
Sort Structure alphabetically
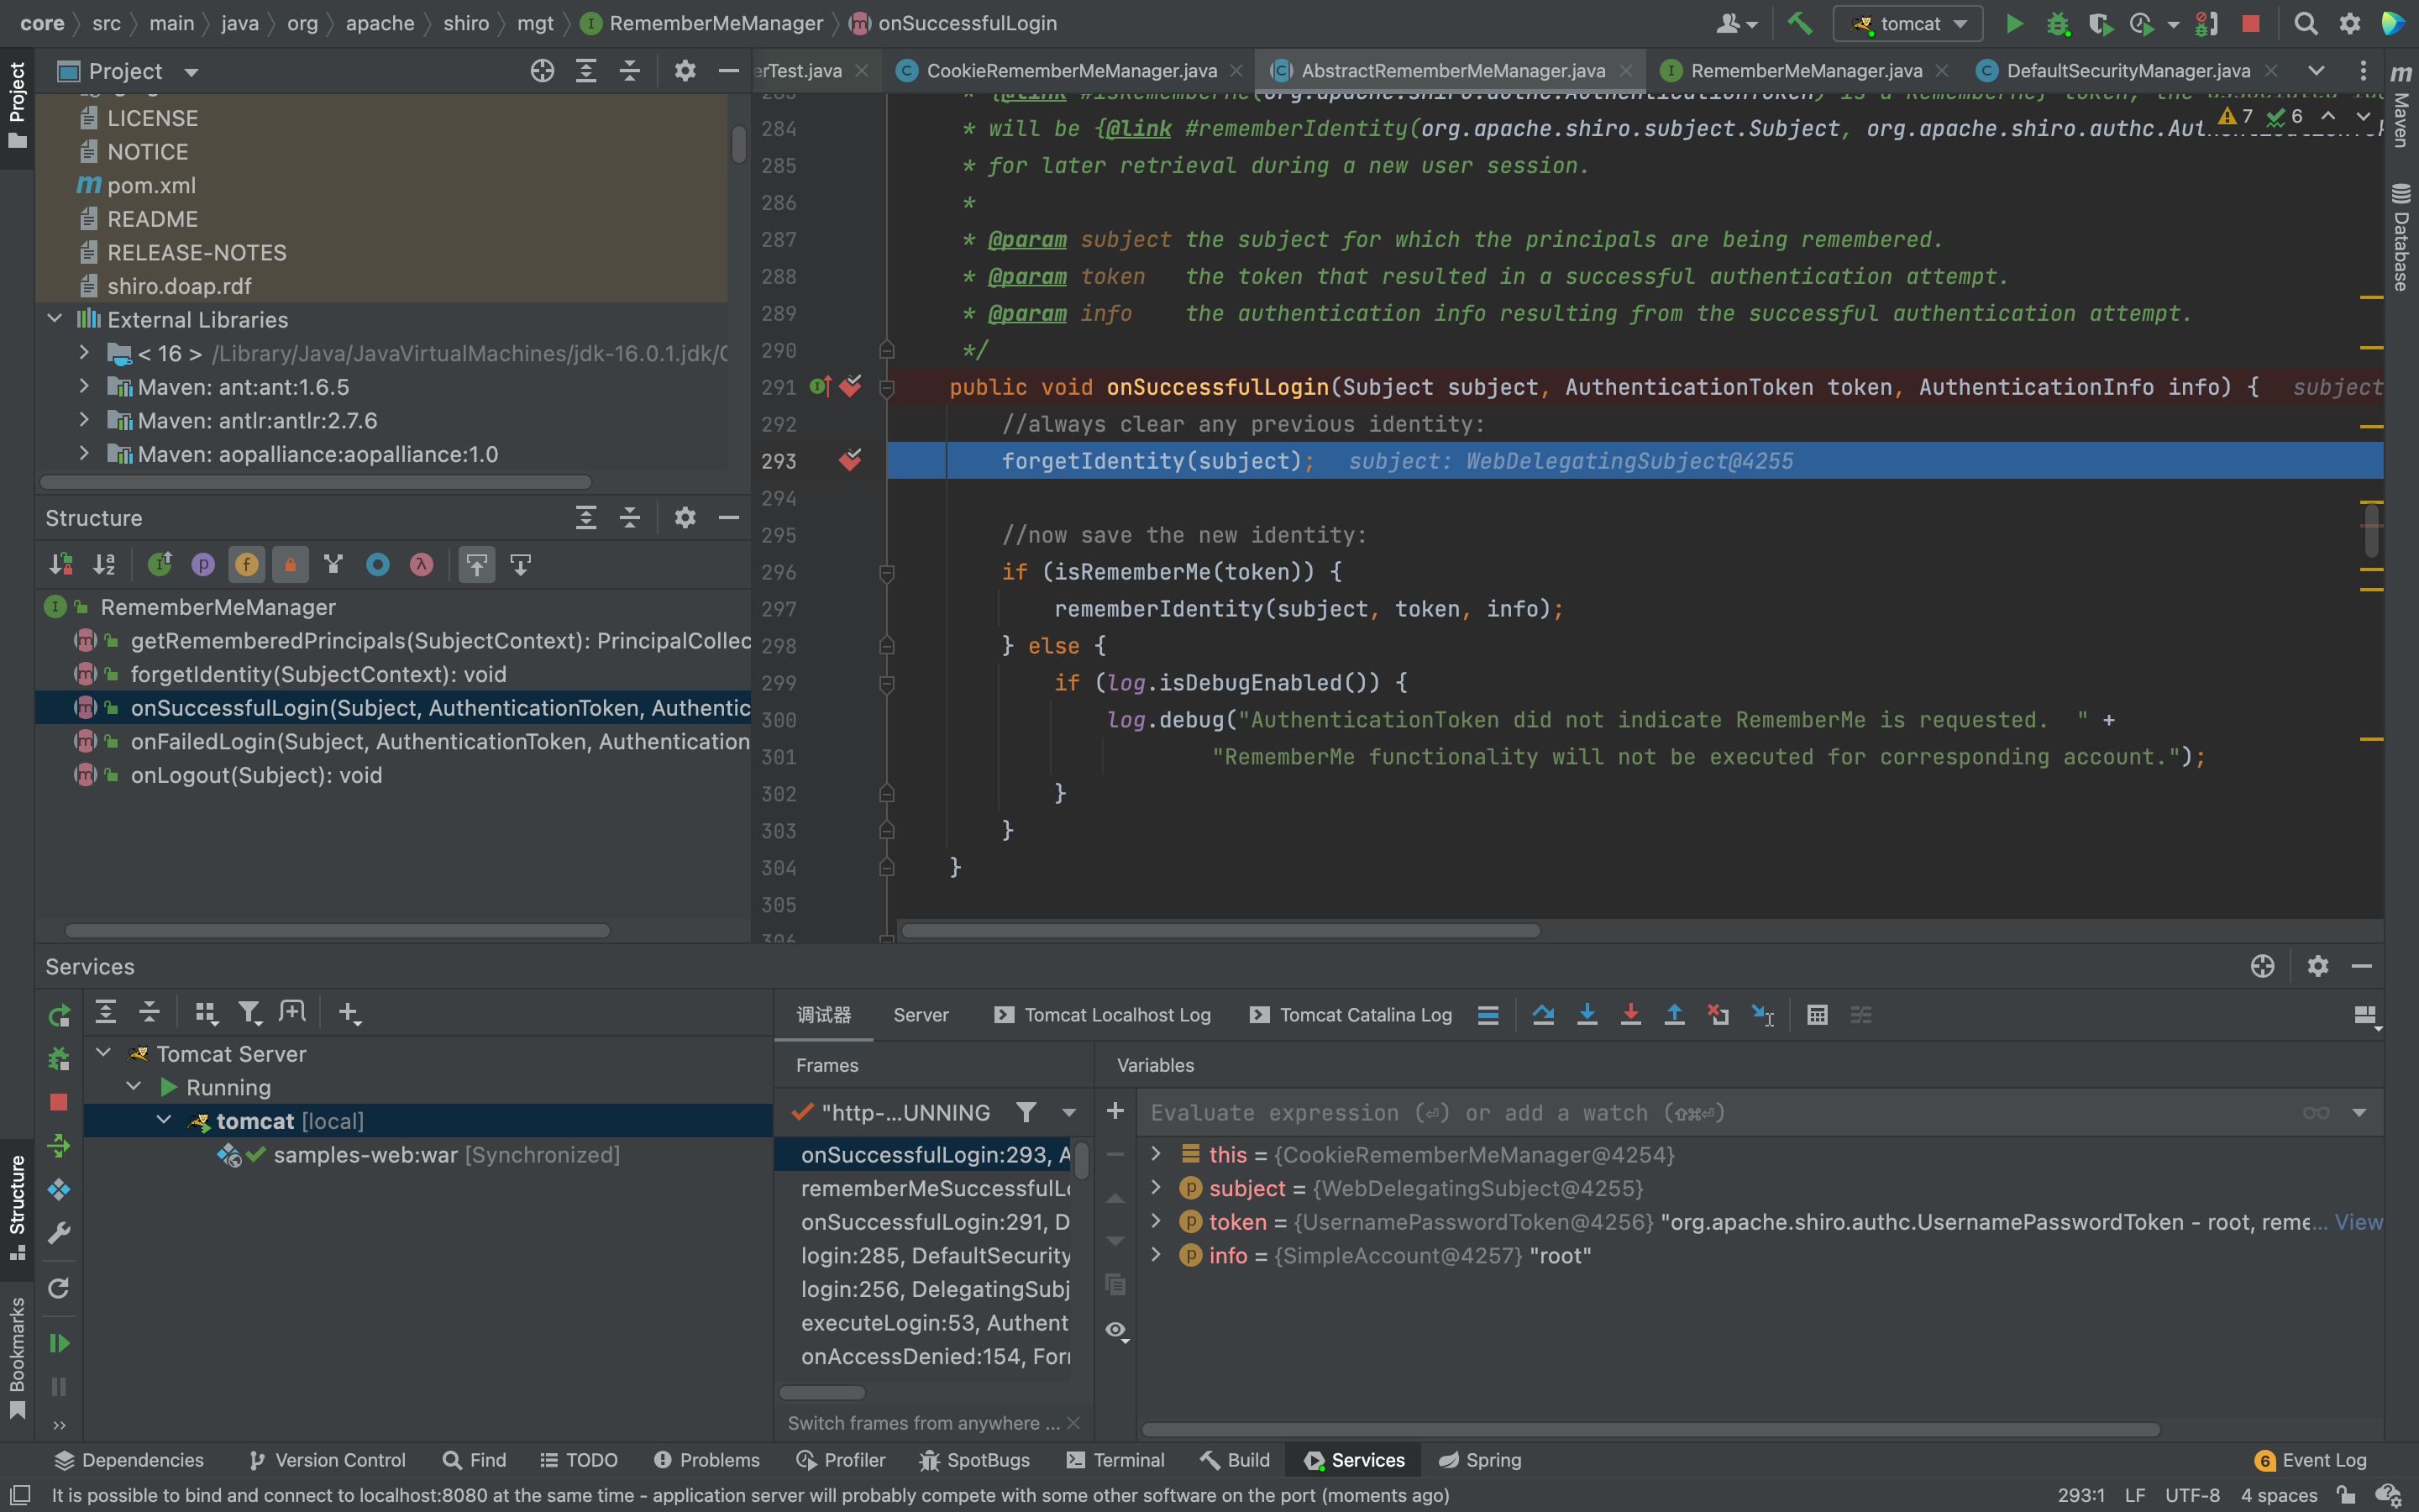coord(104,565)
